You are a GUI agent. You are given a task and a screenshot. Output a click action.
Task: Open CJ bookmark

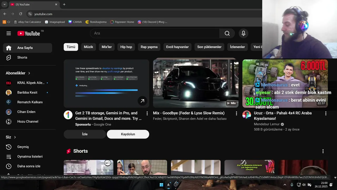[6, 22]
